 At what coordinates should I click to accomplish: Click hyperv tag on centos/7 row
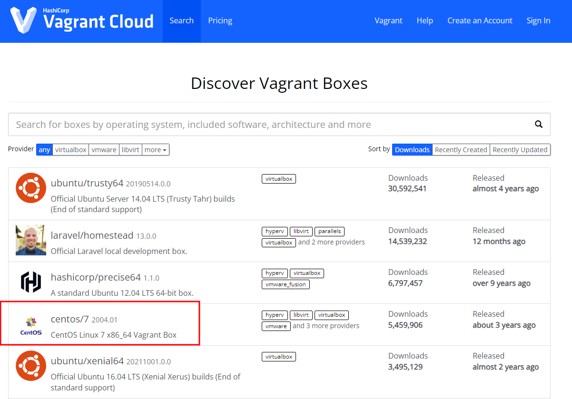pos(275,315)
